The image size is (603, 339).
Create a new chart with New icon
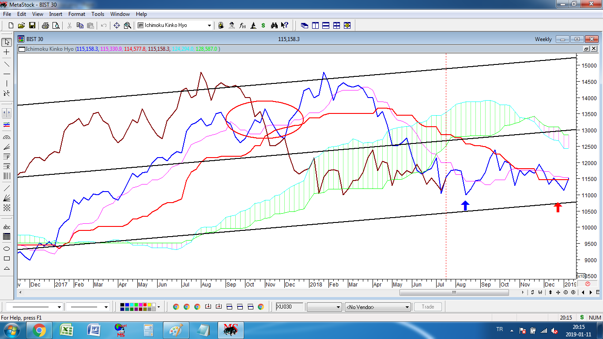coord(11,26)
